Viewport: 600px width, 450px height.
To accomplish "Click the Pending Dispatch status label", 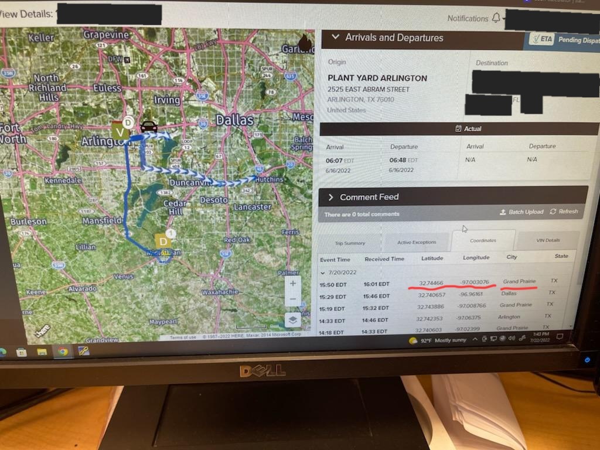I will tap(579, 40).
